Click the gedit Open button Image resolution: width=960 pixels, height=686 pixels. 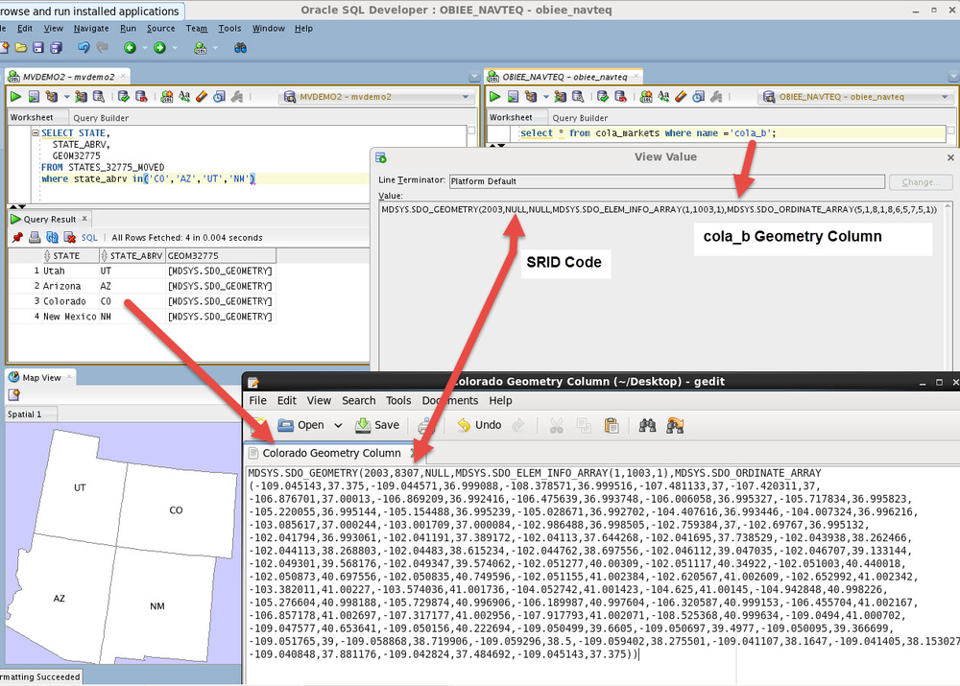click(301, 425)
